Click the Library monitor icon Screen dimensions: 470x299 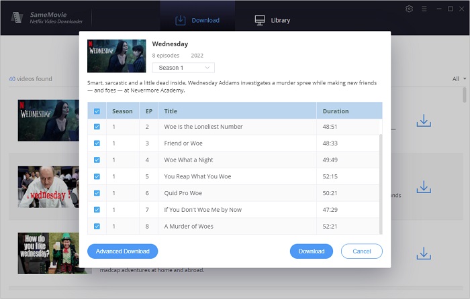point(260,20)
